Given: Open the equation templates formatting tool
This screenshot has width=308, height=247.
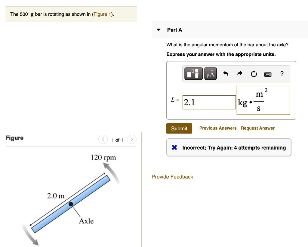Looking at the screenshot, I should click(193, 73).
